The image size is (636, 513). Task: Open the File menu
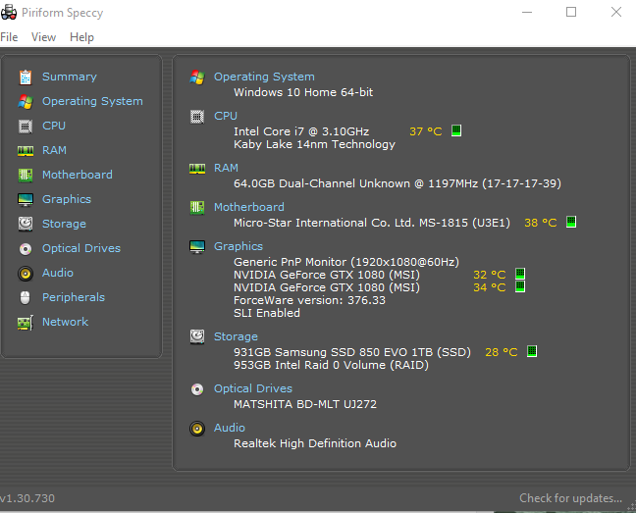9,37
